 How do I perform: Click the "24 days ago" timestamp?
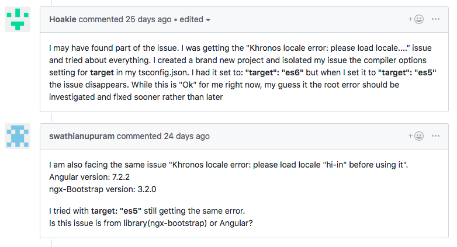click(x=186, y=136)
